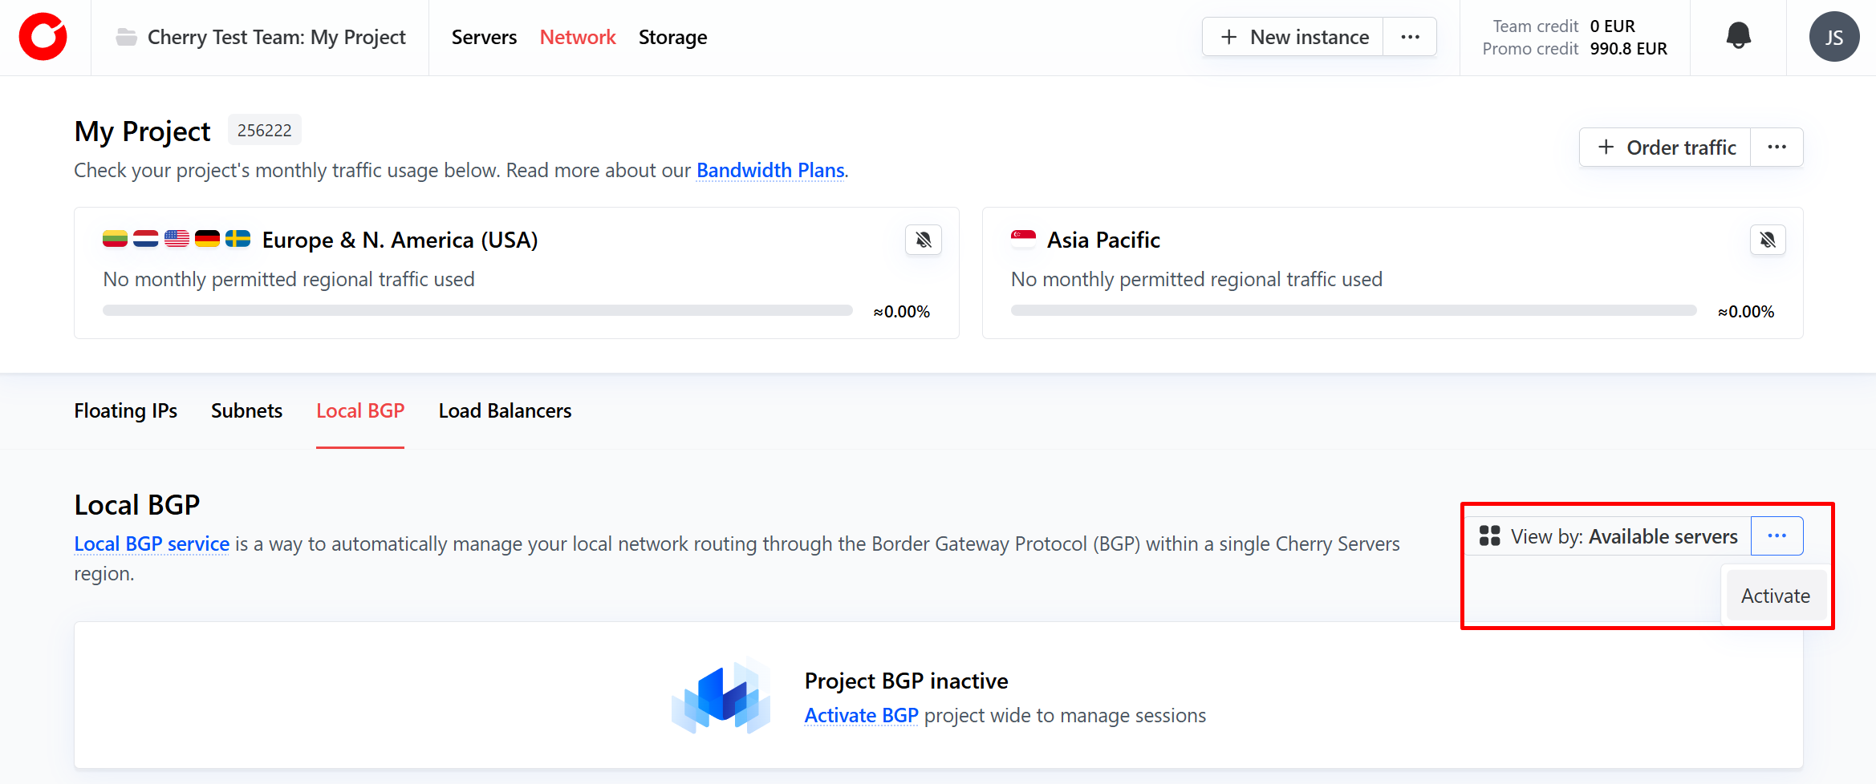The image size is (1876, 784).
Task: Expand New instance more options ellipsis
Action: 1410,37
